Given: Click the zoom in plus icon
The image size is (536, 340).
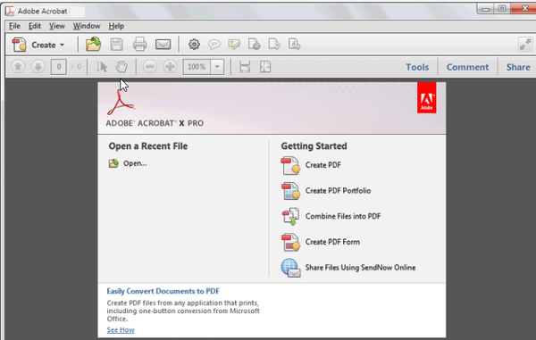Looking at the screenshot, I should [x=170, y=67].
